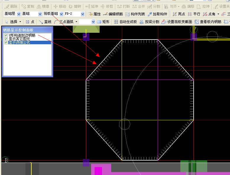Toggle U形构造封边钢筋 checkbox
This screenshot has width=230, height=175.
pyautogui.click(x=6, y=35)
